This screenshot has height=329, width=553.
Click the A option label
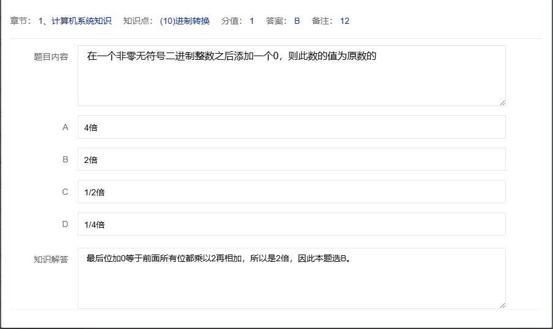point(65,127)
